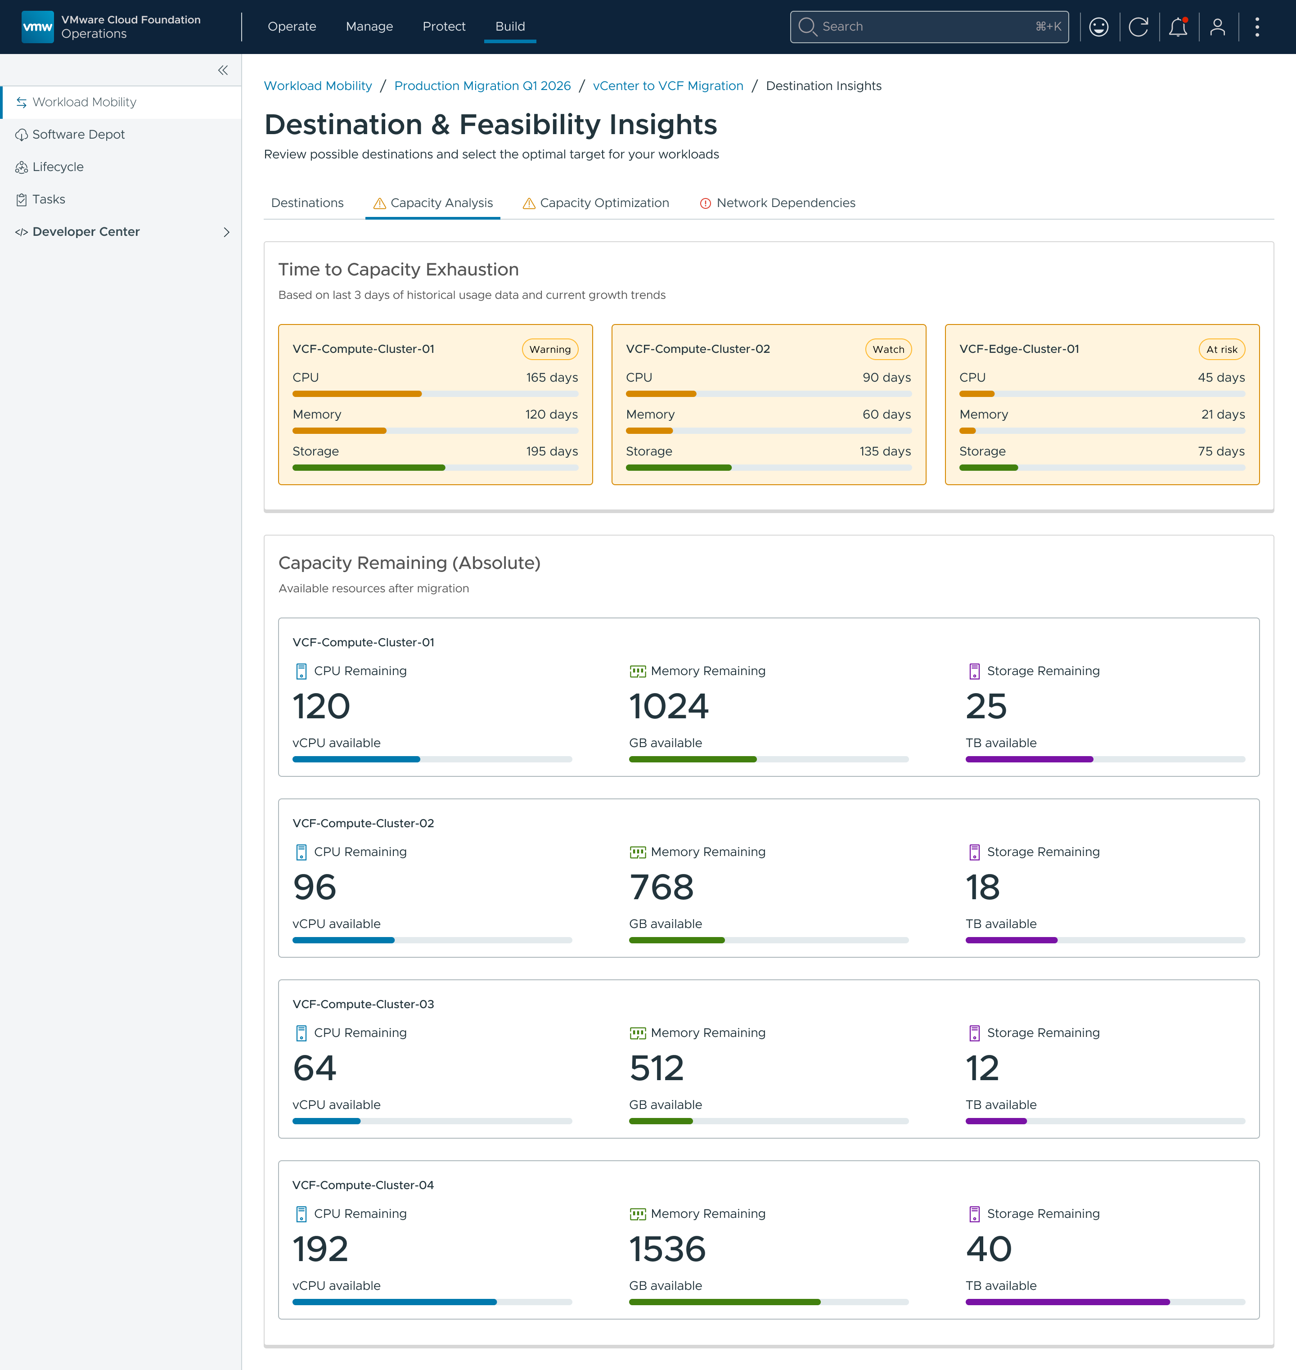Screen dimensions: 1296x1370
Task: Click the Tasks clipboard icon
Action: (x=22, y=200)
